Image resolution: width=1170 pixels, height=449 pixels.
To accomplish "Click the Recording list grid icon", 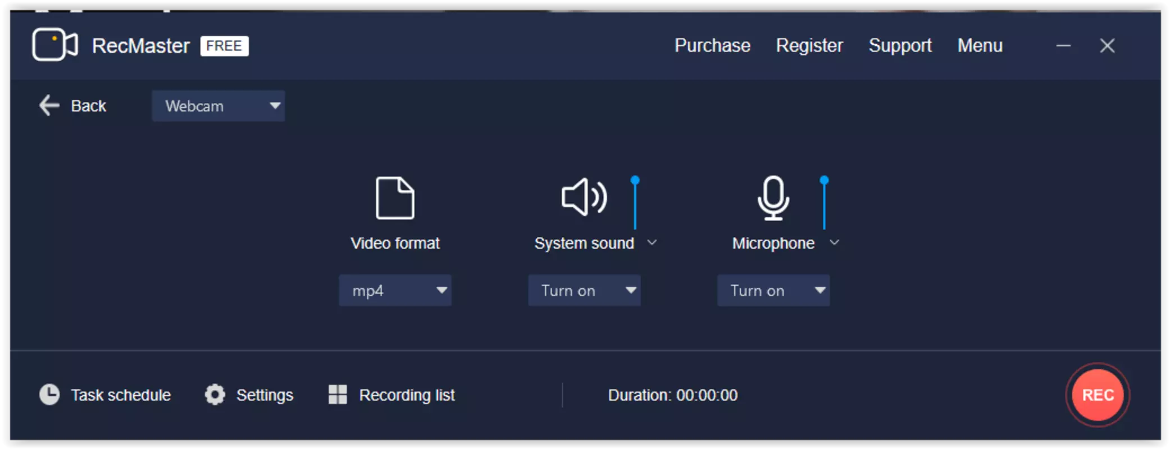I will [x=338, y=395].
